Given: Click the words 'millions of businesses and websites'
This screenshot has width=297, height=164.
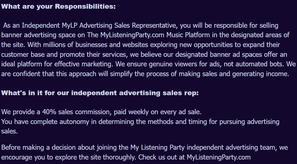Looking at the screenshot, I should [x=96, y=45].
